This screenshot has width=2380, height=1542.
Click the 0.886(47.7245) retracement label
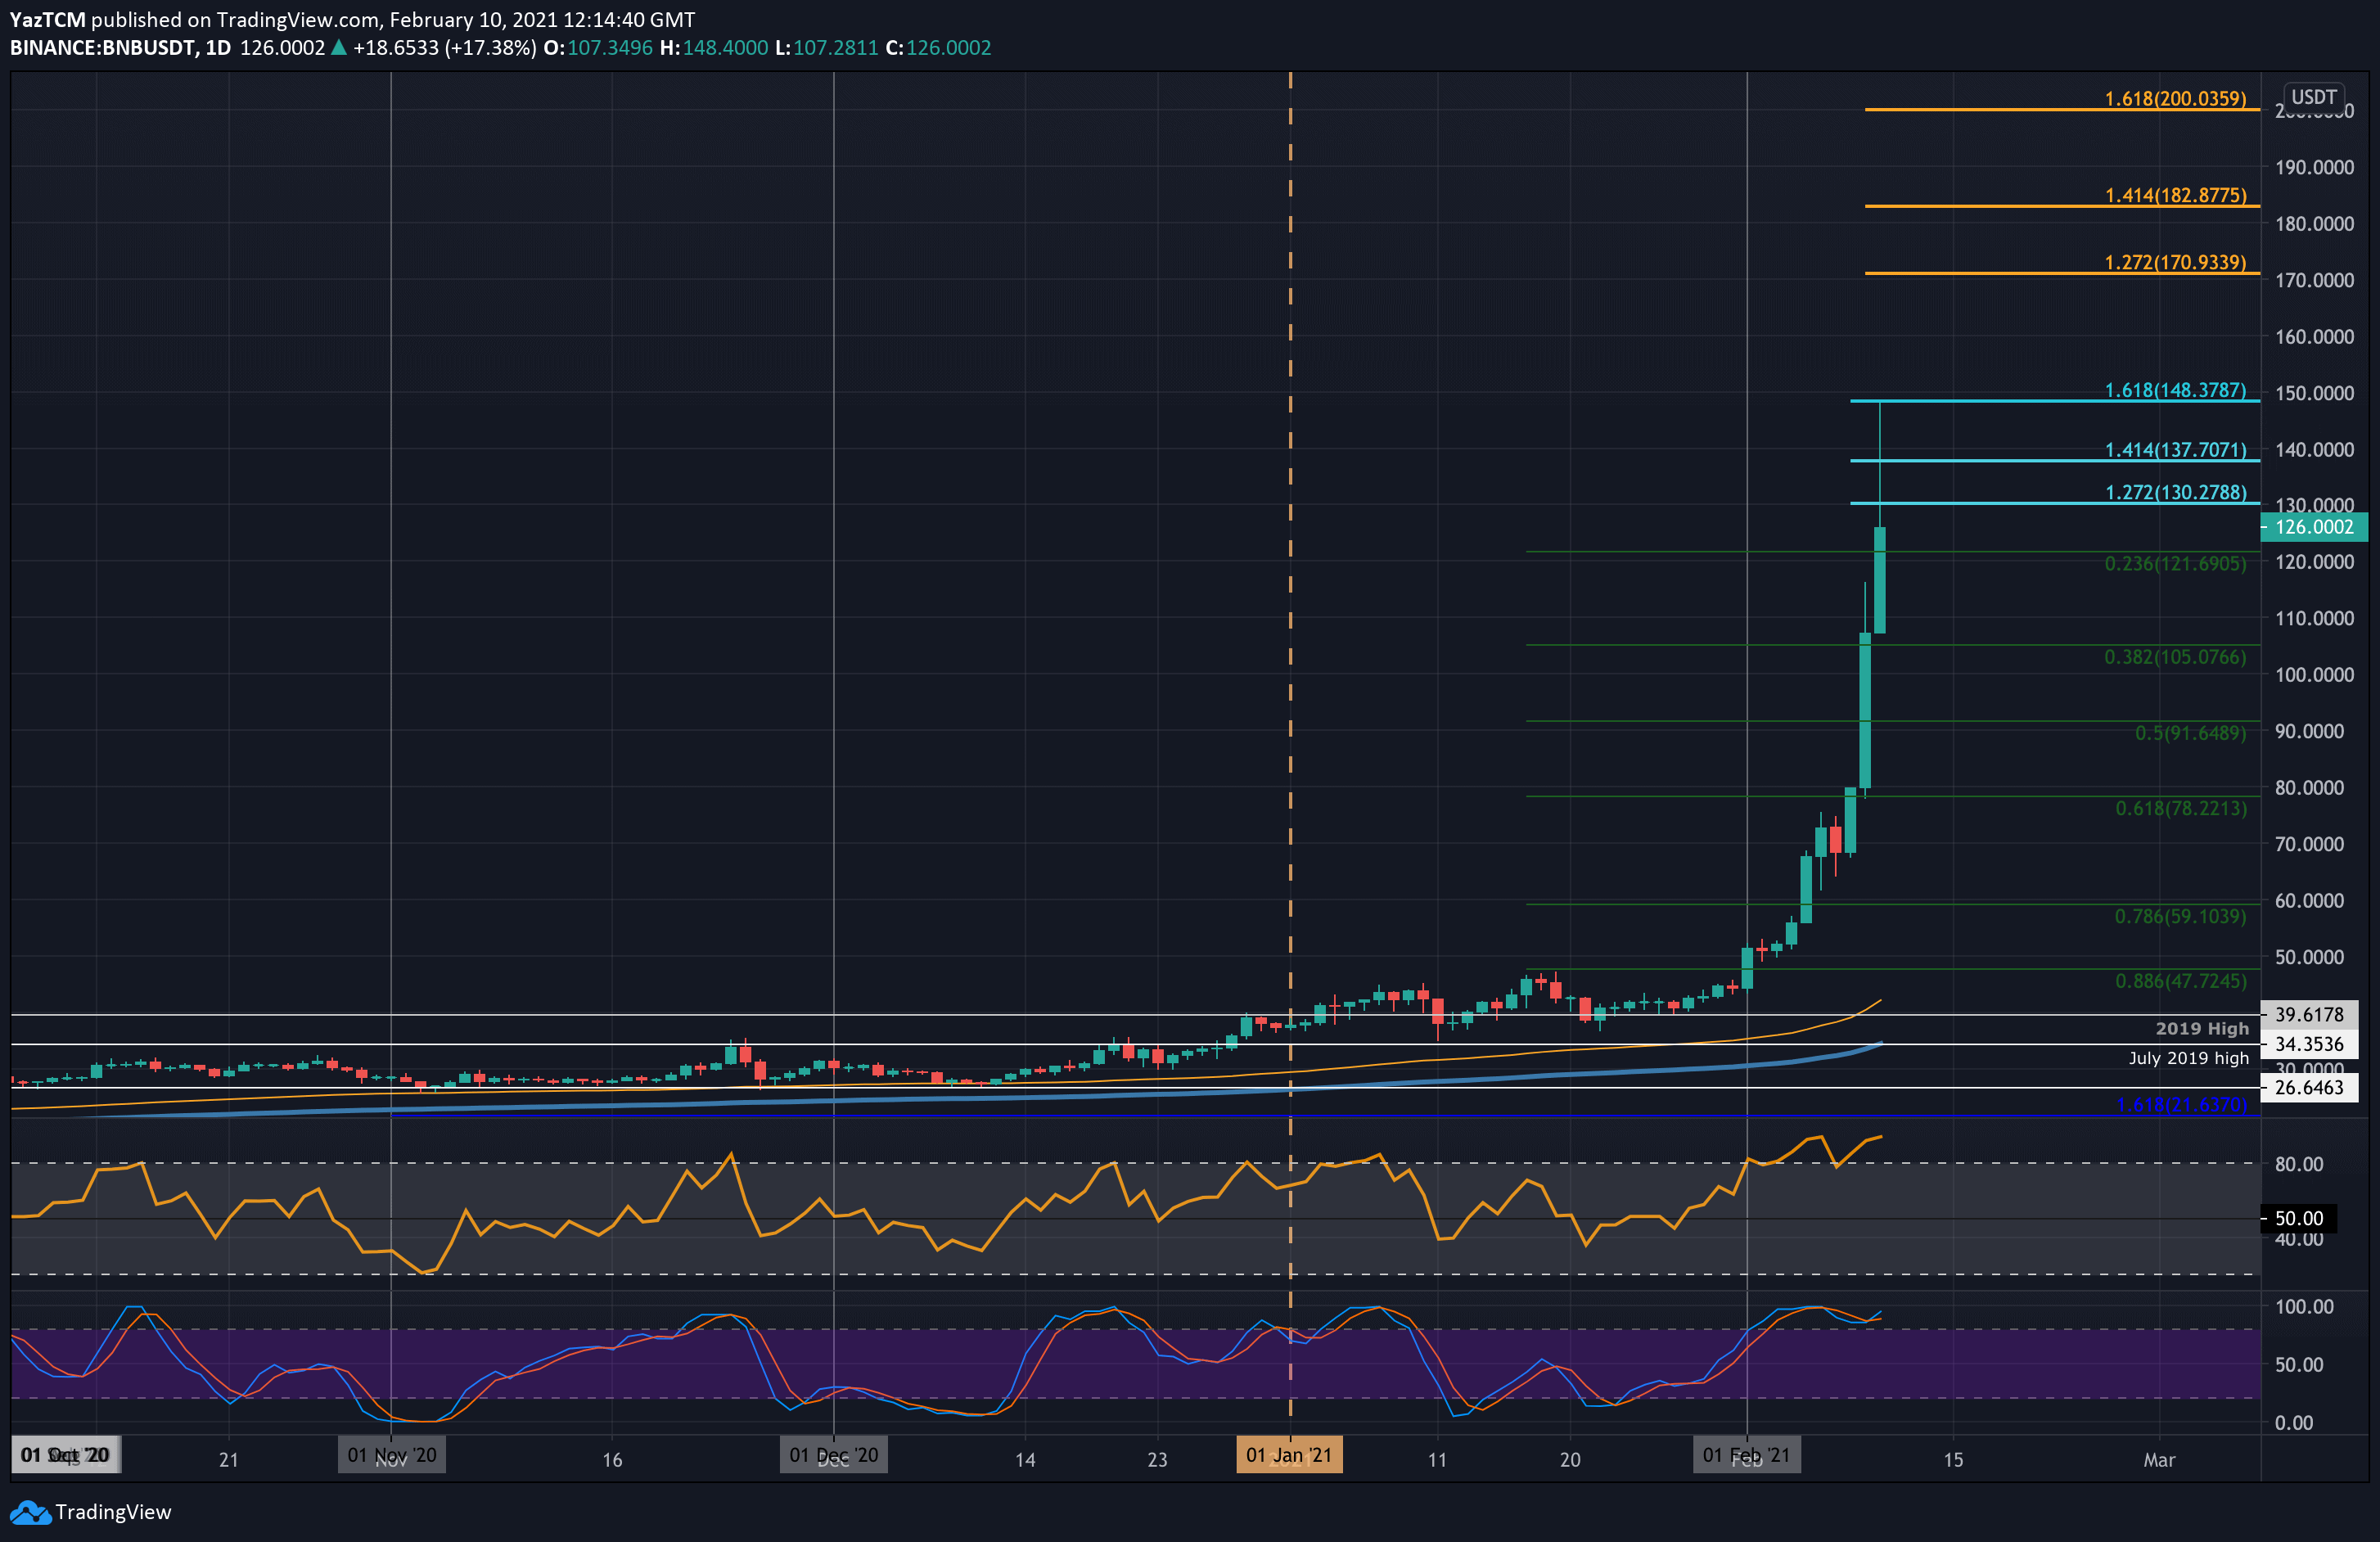click(x=2180, y=981)
